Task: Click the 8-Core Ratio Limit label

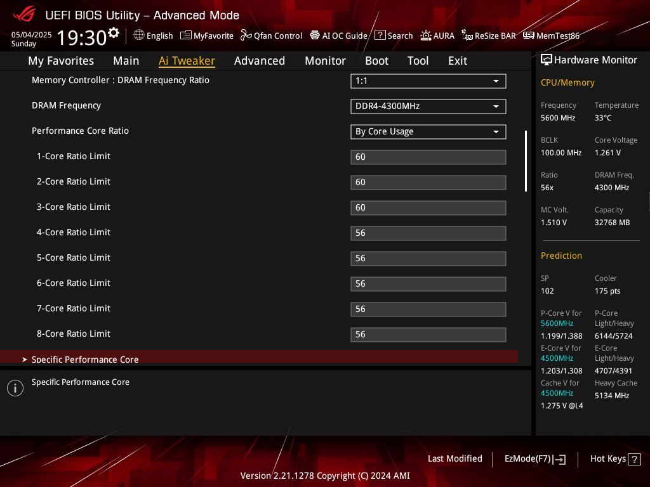Action: pos(74,334)
